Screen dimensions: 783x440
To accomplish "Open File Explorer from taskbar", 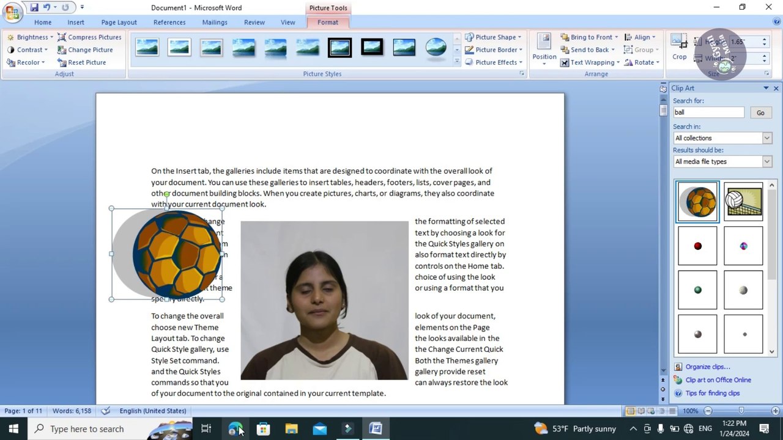I will coord(291,429).
